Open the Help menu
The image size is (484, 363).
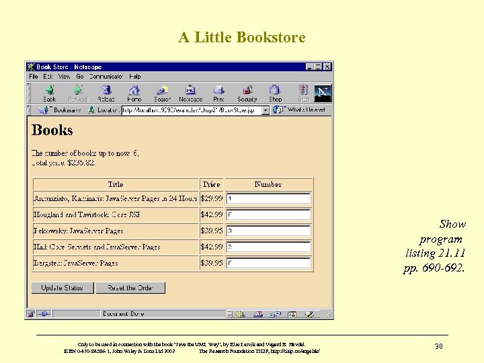coord(135,76)
